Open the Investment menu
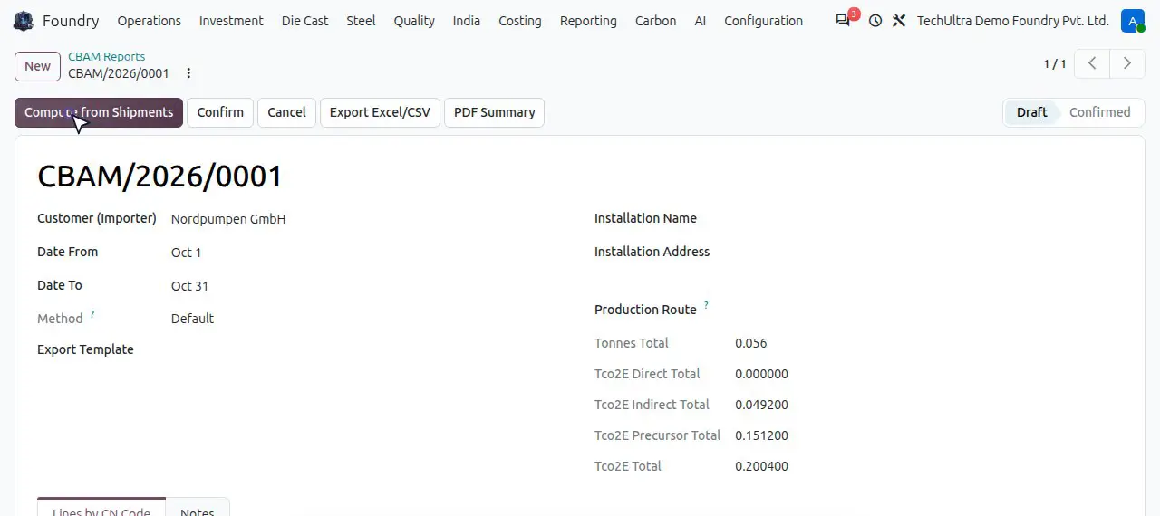Image resolution: width=1160 pixels, height=516 pixels. click(x=231, y=21)
